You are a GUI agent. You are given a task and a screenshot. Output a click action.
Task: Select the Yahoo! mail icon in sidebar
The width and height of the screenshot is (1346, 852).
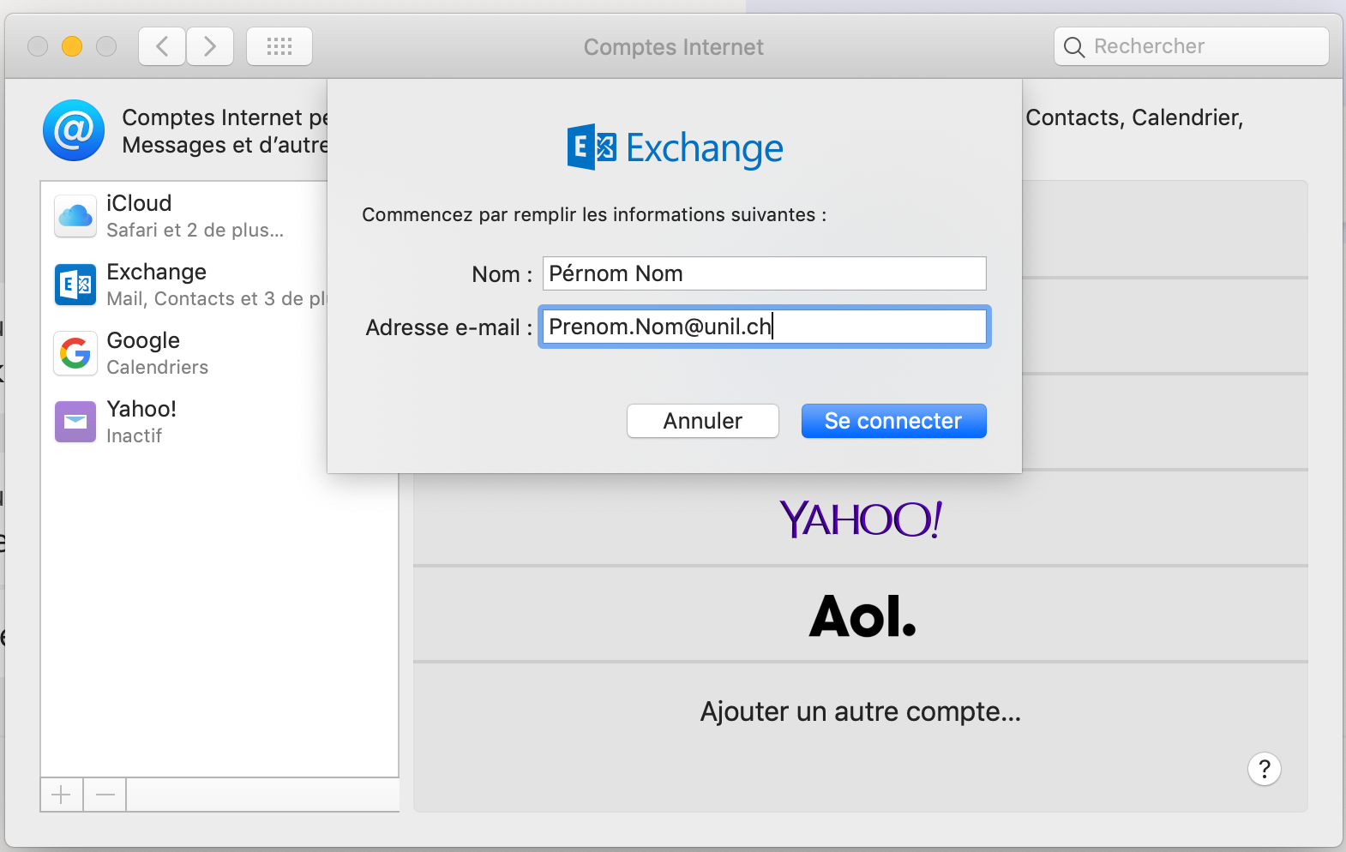pyautogui.click(x=75, y=422)
